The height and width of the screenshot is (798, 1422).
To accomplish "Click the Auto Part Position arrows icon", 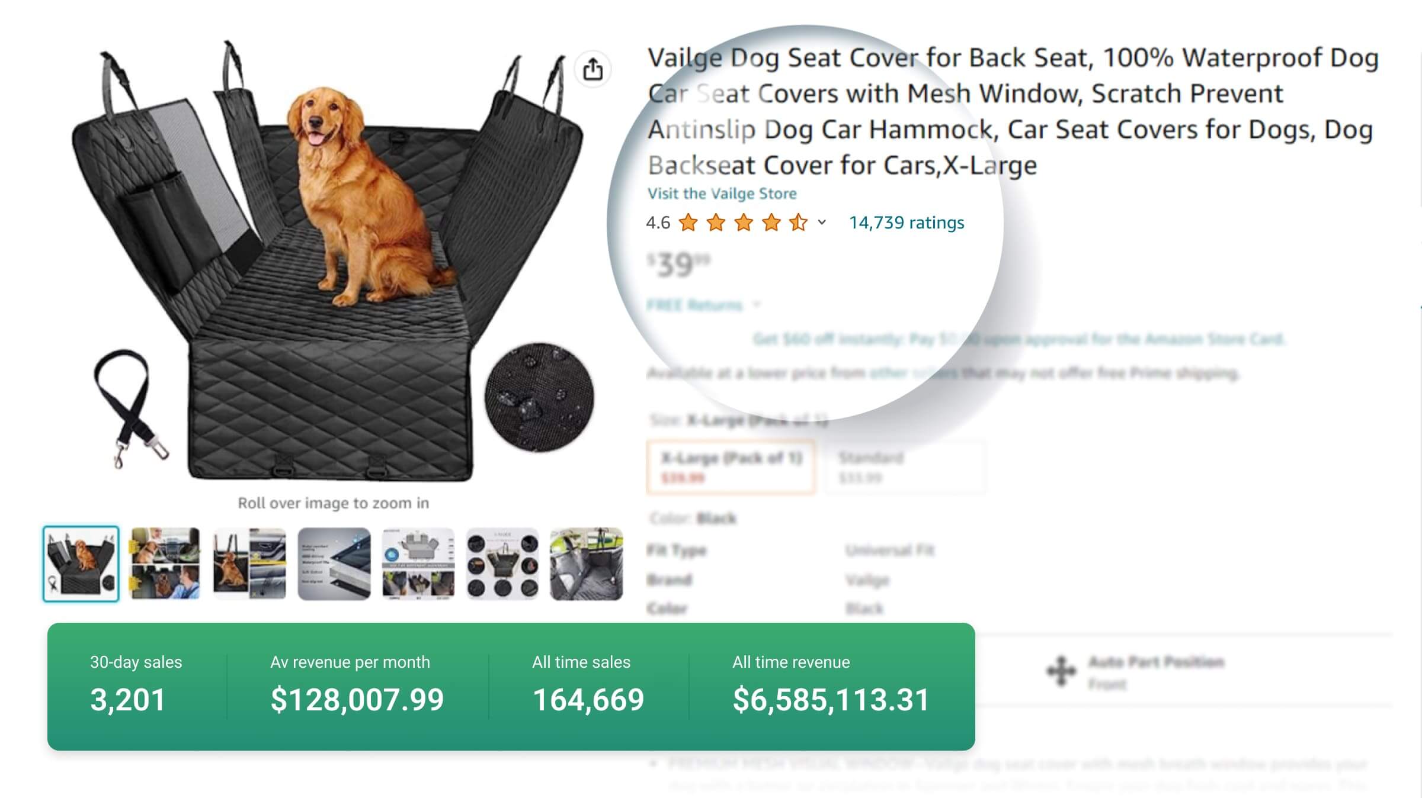I will tap(1061, 671).
